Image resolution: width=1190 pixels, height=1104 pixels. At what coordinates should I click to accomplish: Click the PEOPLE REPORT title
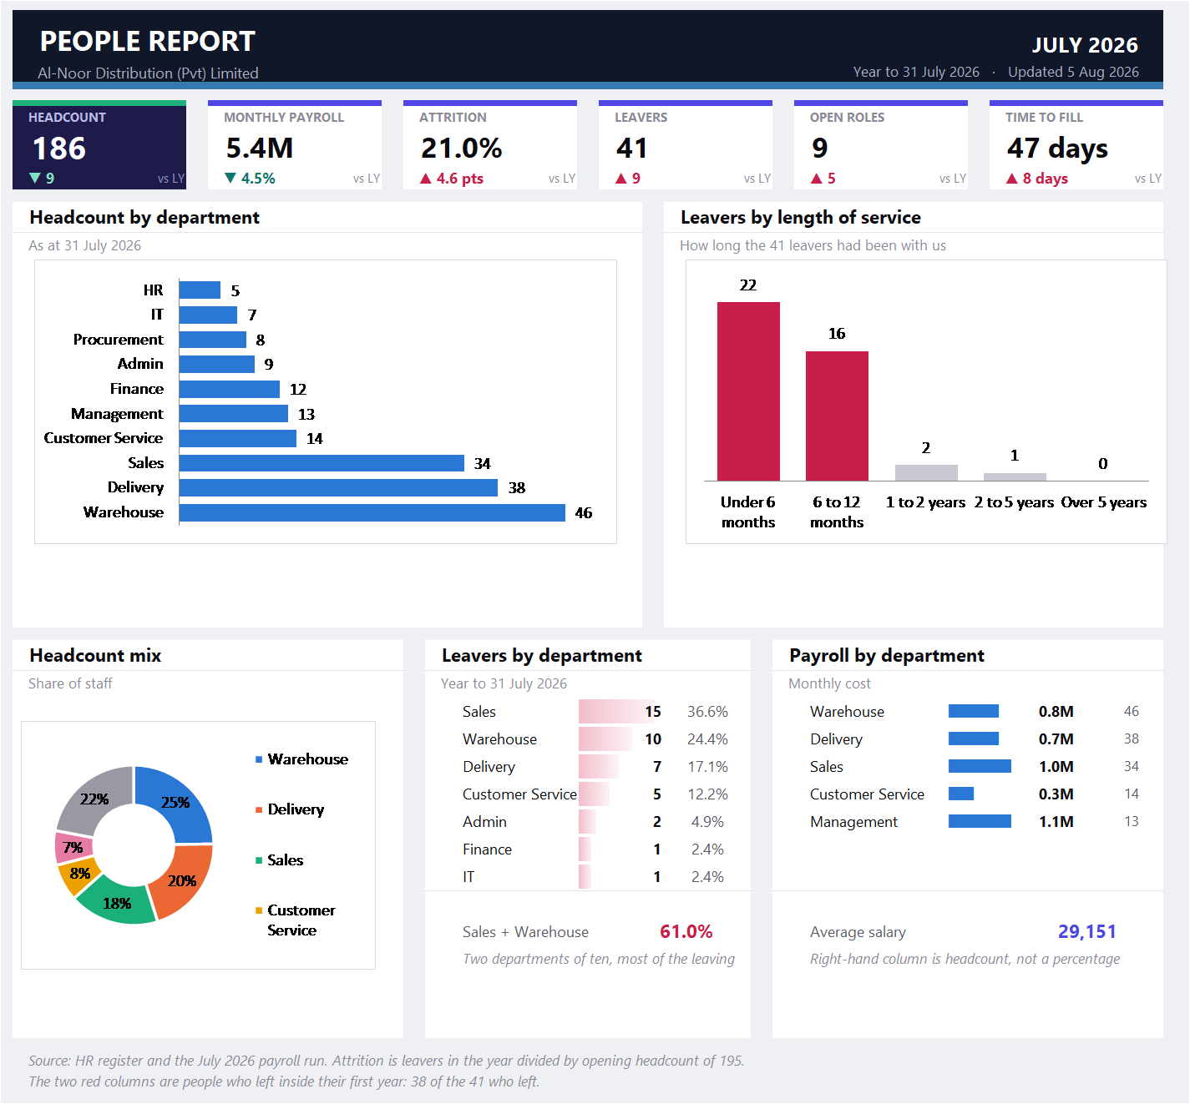[x=148, y=41]
